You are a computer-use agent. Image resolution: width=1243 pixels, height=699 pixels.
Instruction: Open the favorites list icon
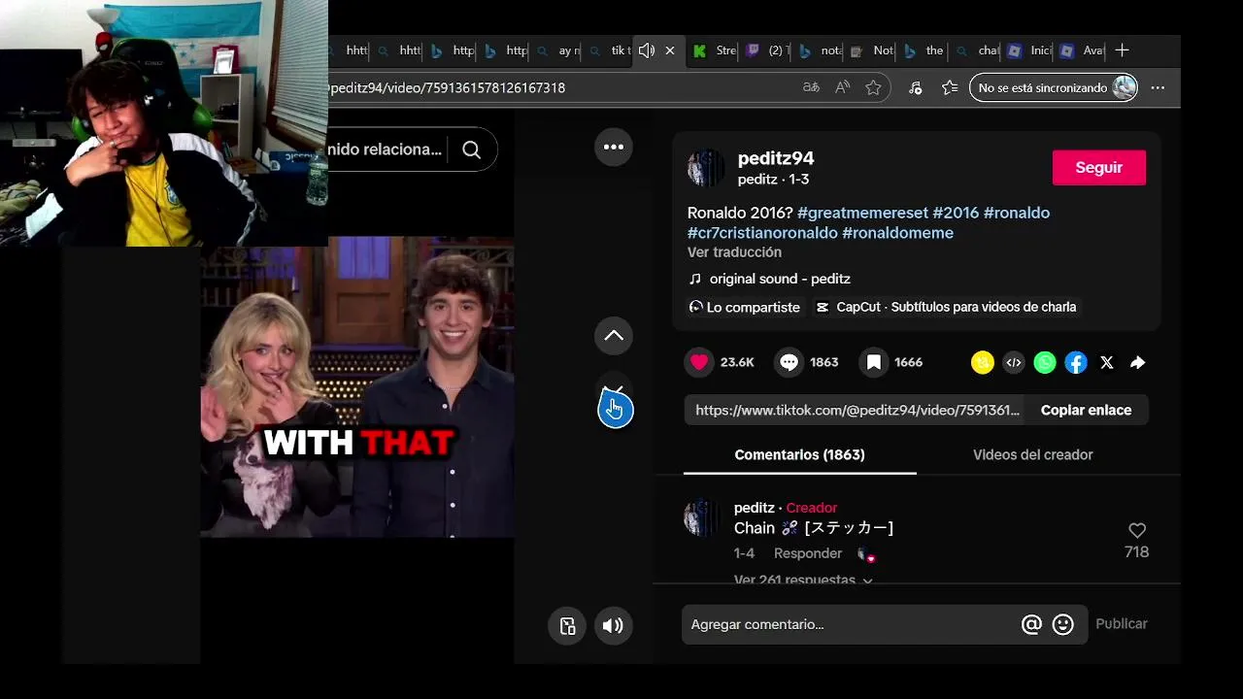950,87
